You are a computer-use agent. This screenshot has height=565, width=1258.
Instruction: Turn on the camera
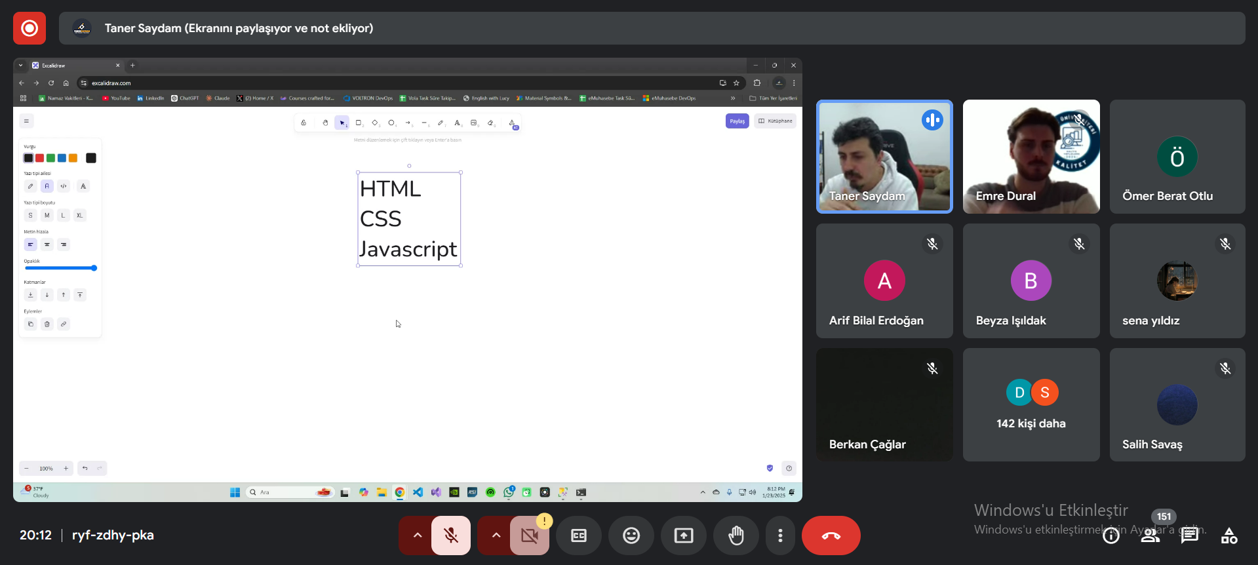pyautogui.click(x=530, y=536)
